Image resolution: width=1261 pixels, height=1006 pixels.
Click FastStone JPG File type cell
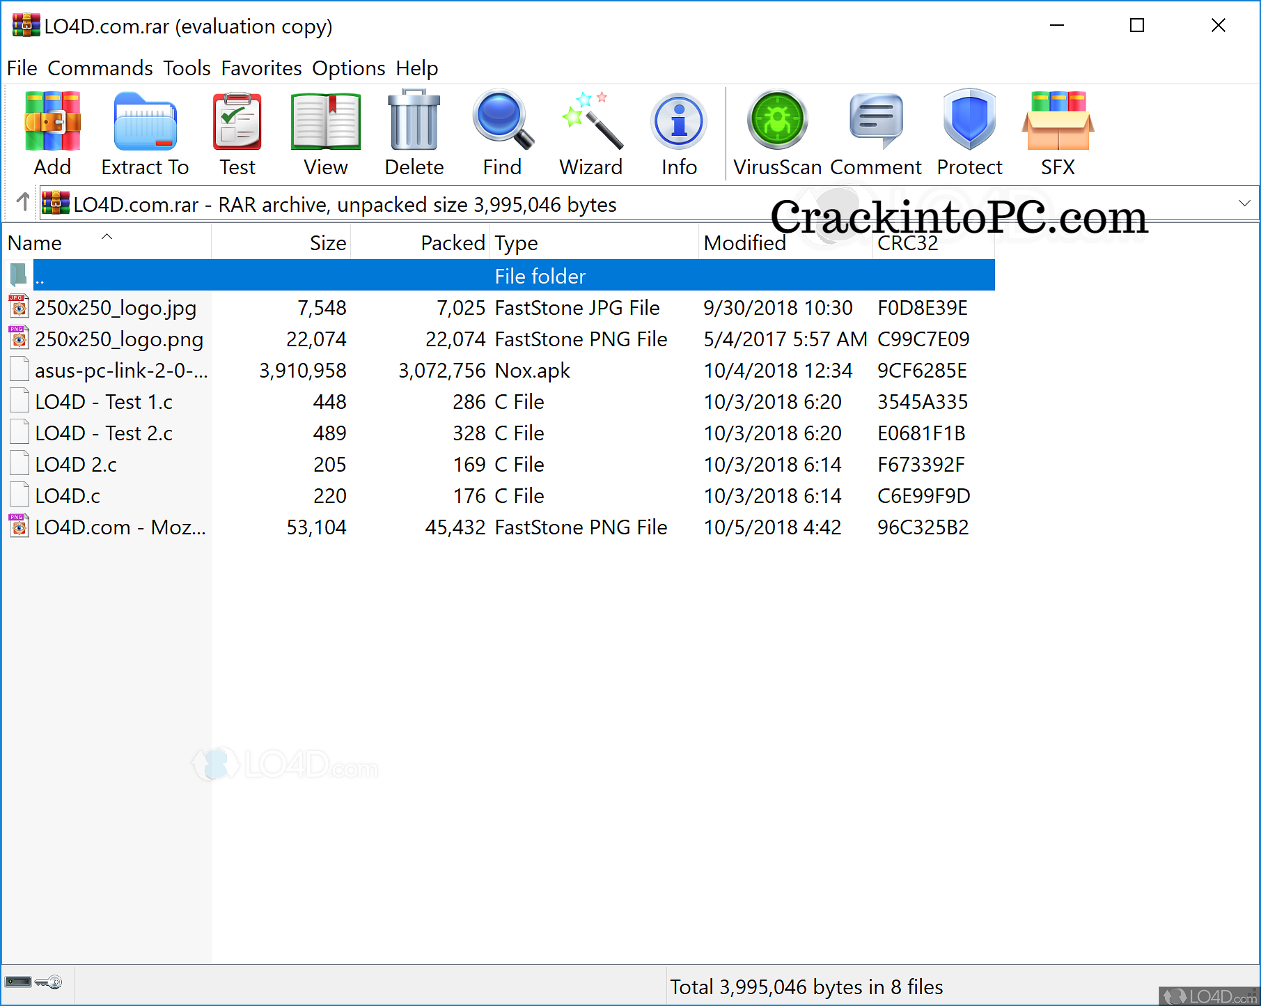pos(577,308)
